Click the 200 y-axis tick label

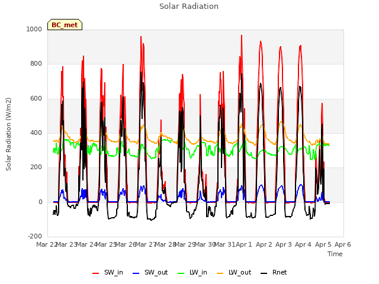click(x=36, y=167)
